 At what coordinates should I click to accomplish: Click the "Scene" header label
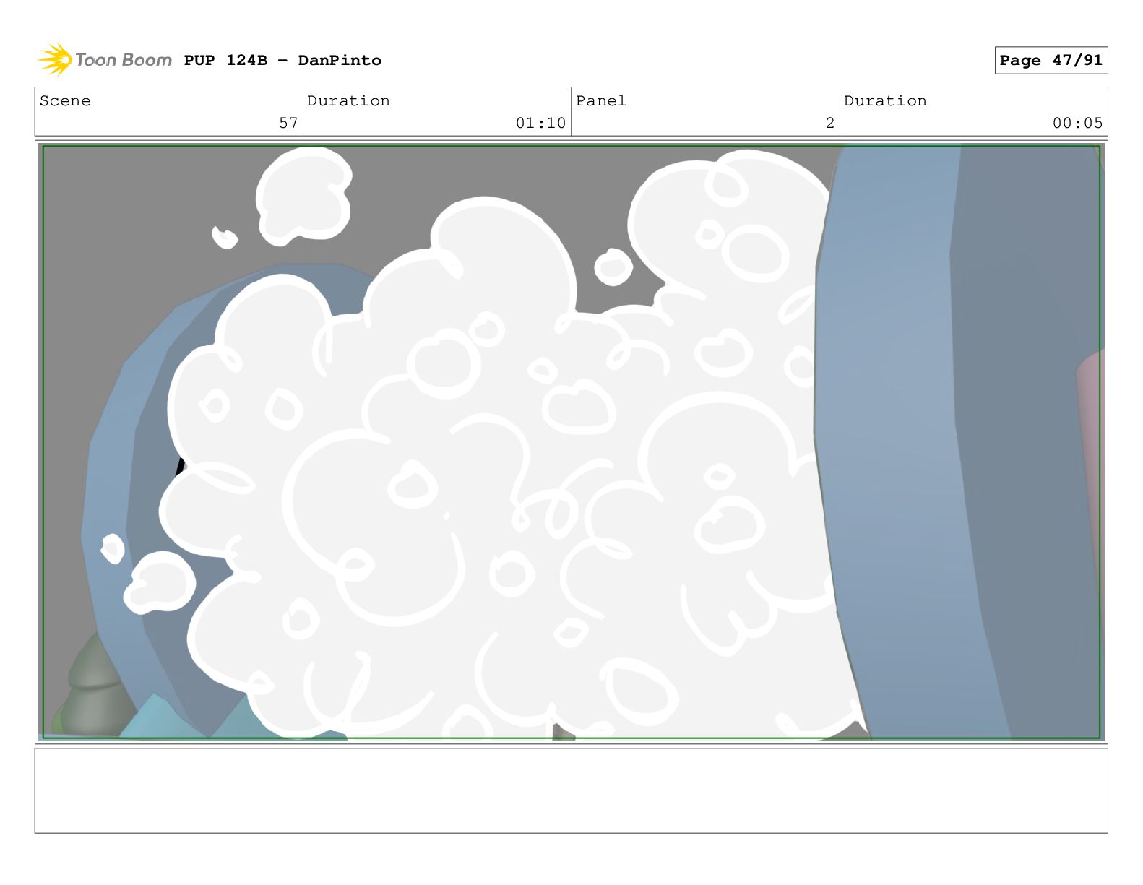point(65,101)
